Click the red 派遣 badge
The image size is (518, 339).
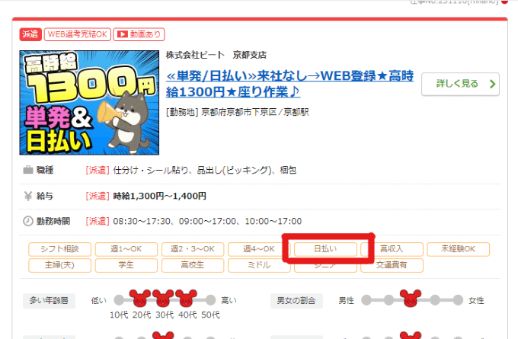coord(30,34)
